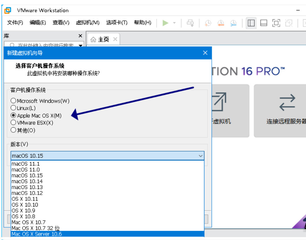
Task: Close the 新建虚拟机向导 wizard dialog
Action: tap(205, 53)
